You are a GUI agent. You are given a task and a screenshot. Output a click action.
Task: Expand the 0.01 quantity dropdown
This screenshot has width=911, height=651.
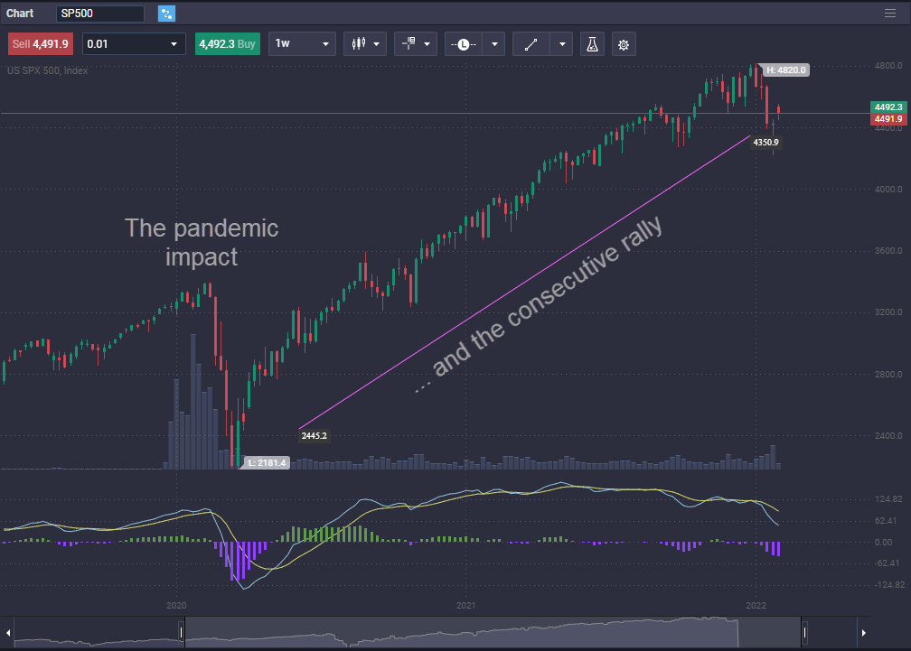133,43
